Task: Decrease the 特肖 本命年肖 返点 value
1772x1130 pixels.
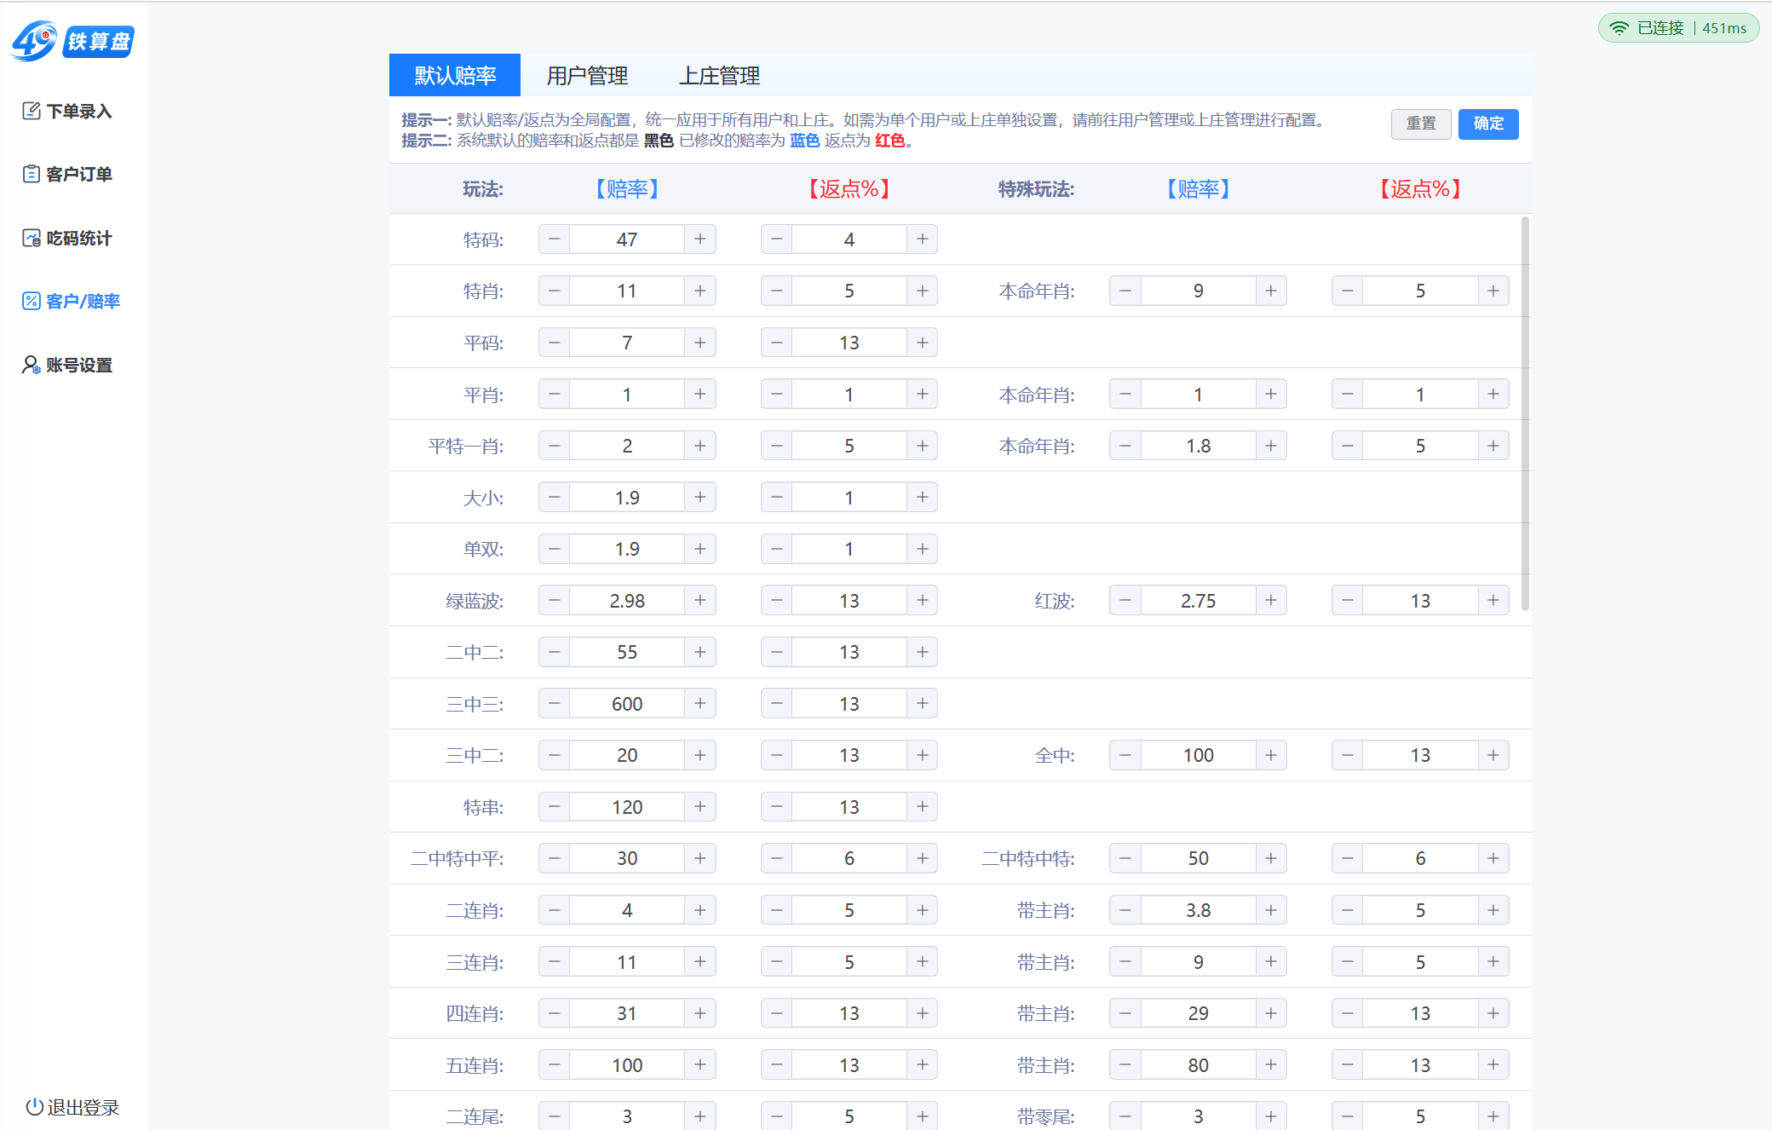Action: [1348, 291]
